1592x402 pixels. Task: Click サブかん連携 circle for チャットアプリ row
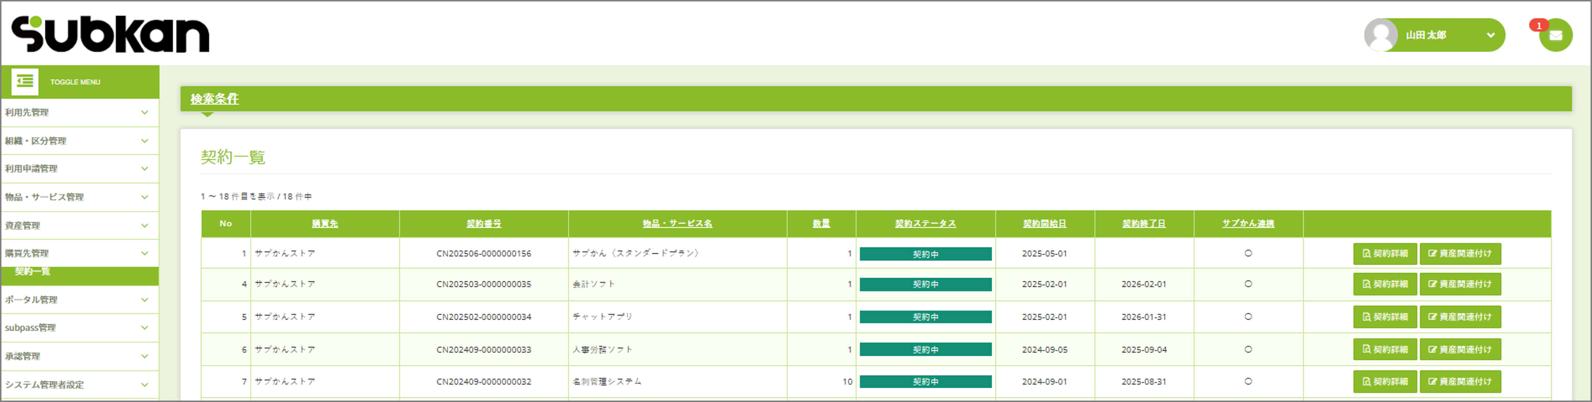(1248, 317)
